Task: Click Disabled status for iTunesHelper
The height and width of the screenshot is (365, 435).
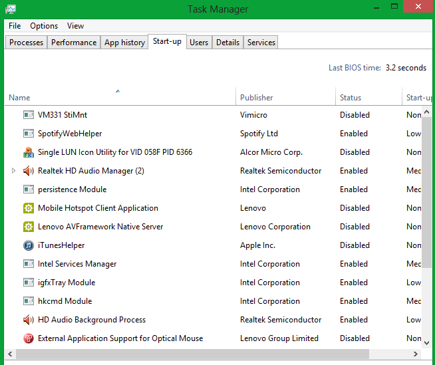Action: pyautogui.click(x=355, y=245)
